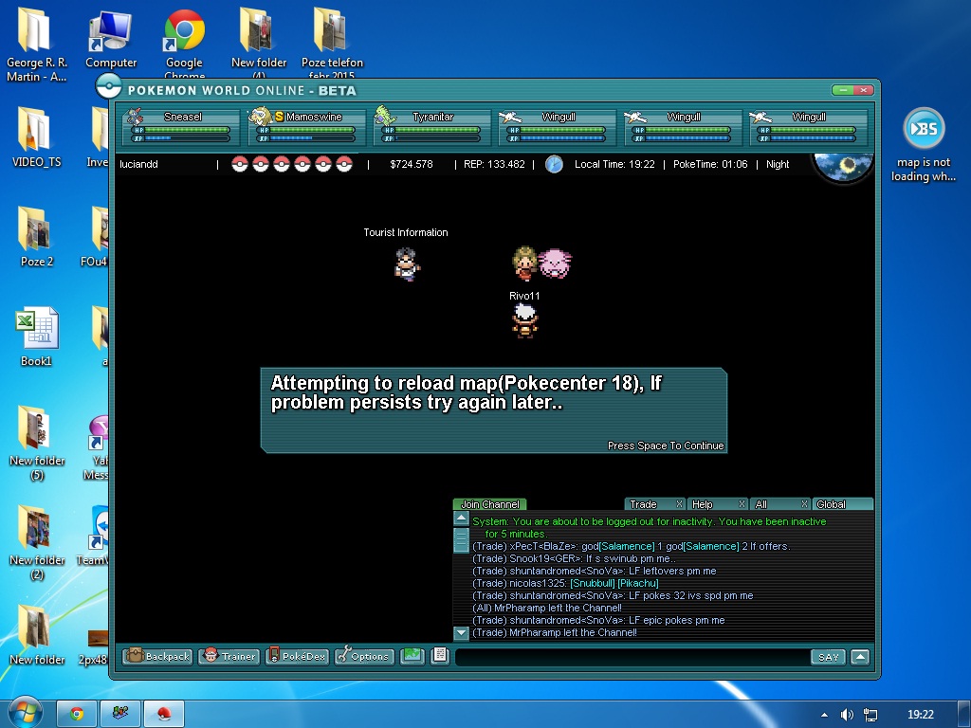Image resolution: width=971 pixels, height=728 pixels.
Task: Open the Trainer card
Action: pos(229,656)
